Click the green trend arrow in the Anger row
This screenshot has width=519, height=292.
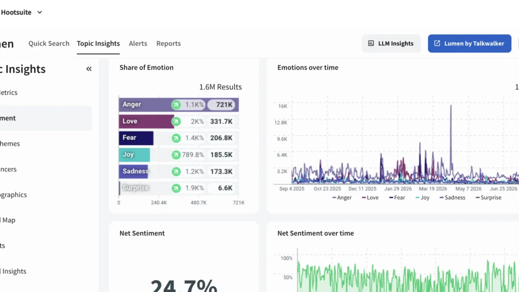tap(176, 105)
